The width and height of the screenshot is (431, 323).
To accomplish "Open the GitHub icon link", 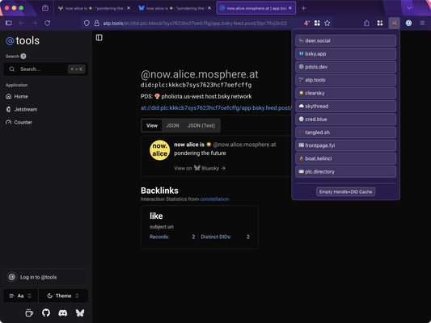I will coord(46,313).
